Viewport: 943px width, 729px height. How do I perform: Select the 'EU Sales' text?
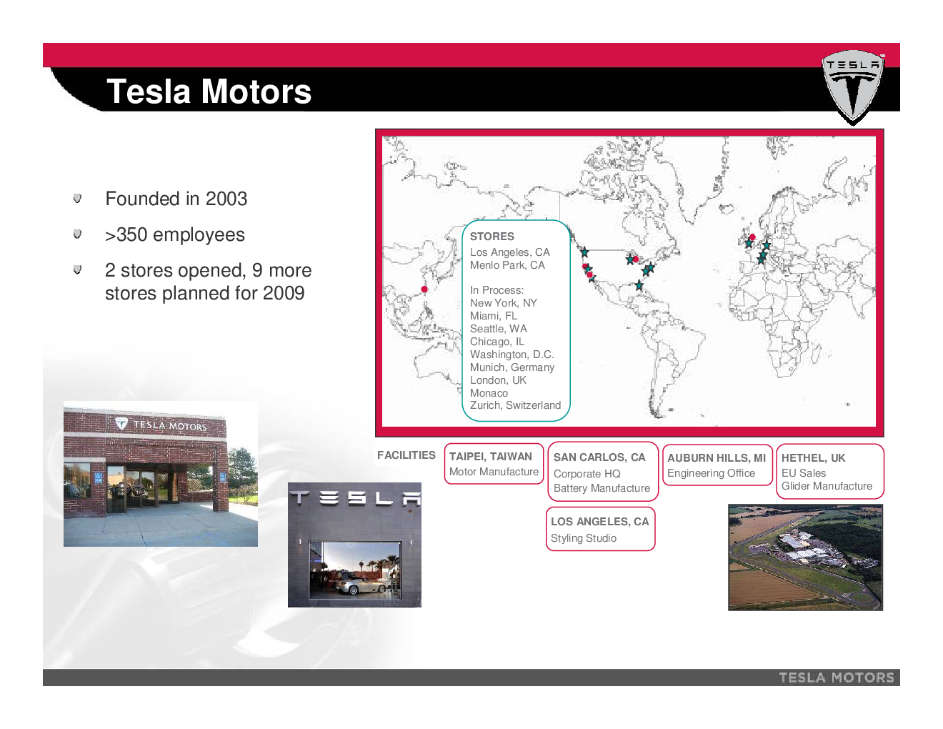click(x=804, y=473)
